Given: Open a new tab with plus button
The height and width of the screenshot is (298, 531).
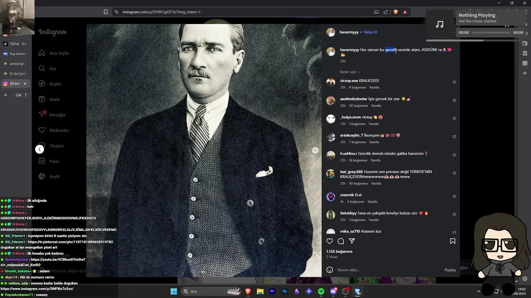Looking at the screenshot, I should 5,95.
